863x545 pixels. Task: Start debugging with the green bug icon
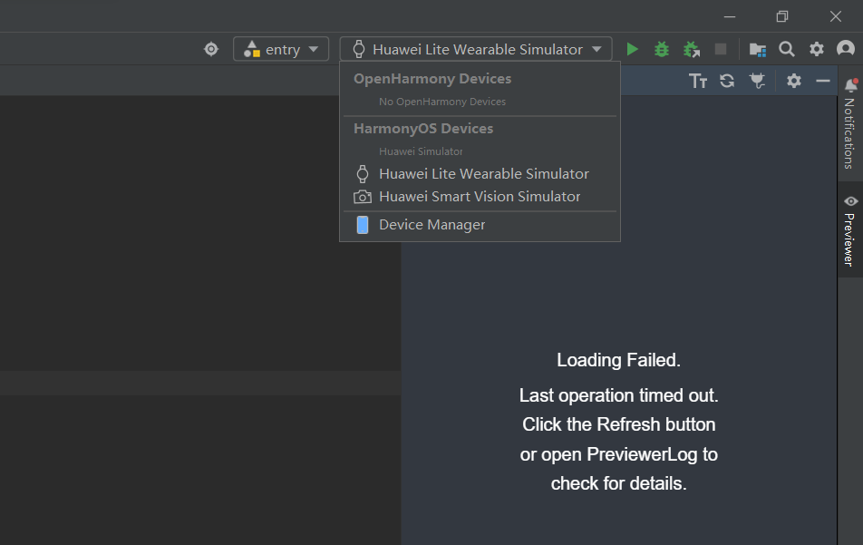[662, 49]
